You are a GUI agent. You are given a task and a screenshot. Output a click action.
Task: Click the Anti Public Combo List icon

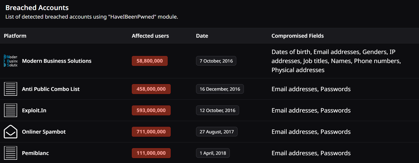tap(11, 89)
